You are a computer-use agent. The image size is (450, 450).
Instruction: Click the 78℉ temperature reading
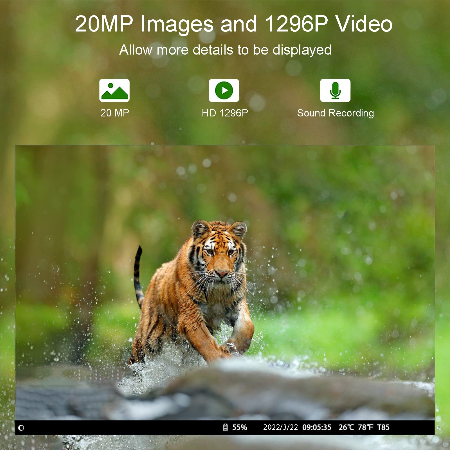click(x=366, y=427)
